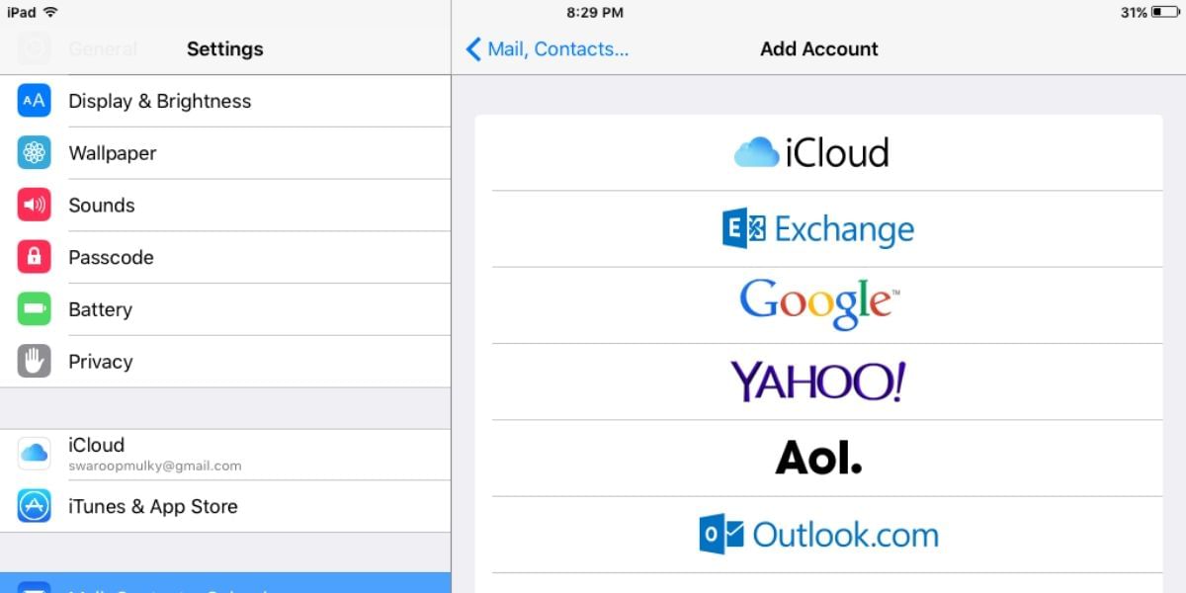The image size is (1186, 593).
Task: Tap the iTunes & App Store icon
Action: [35, 506]
